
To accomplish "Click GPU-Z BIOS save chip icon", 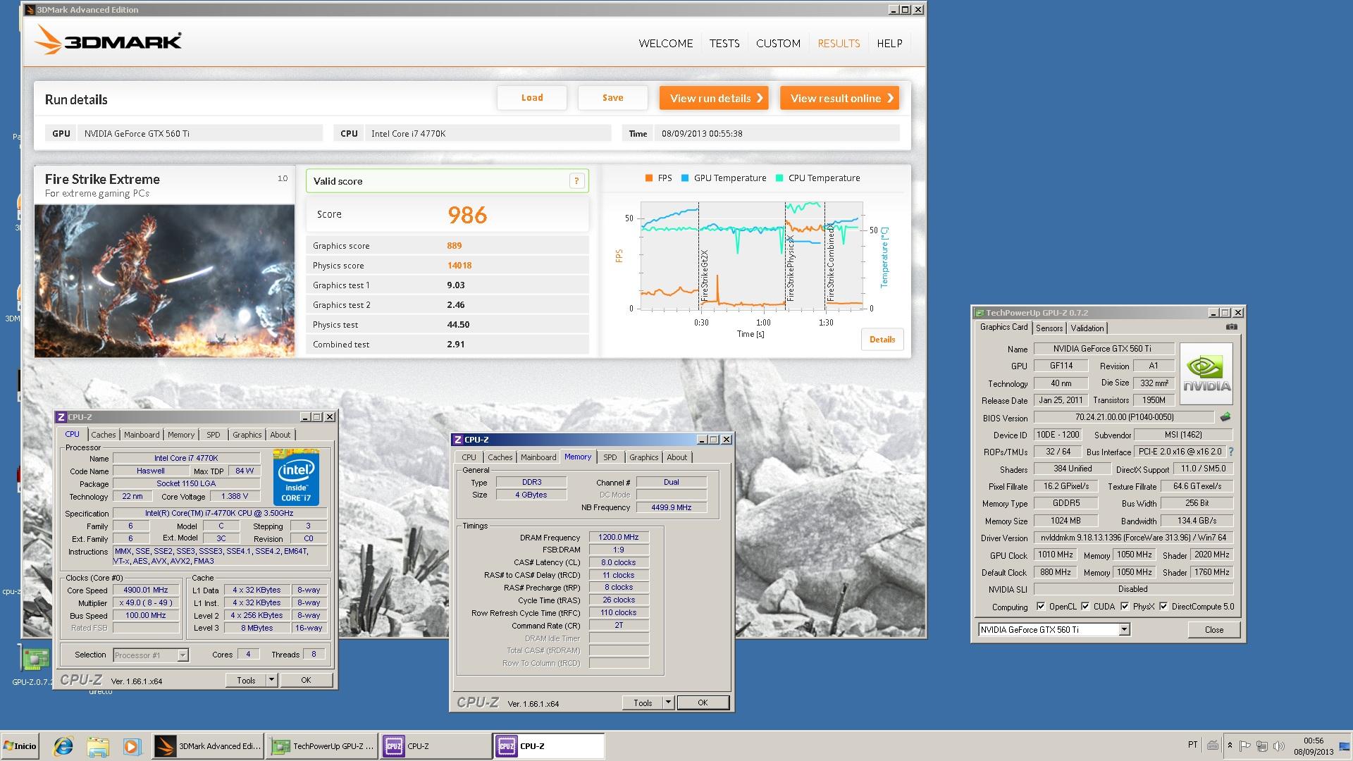I will pos(1225,417).
